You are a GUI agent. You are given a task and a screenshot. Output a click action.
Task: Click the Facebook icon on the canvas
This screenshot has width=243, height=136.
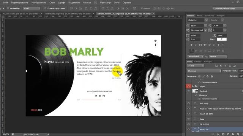155,45
